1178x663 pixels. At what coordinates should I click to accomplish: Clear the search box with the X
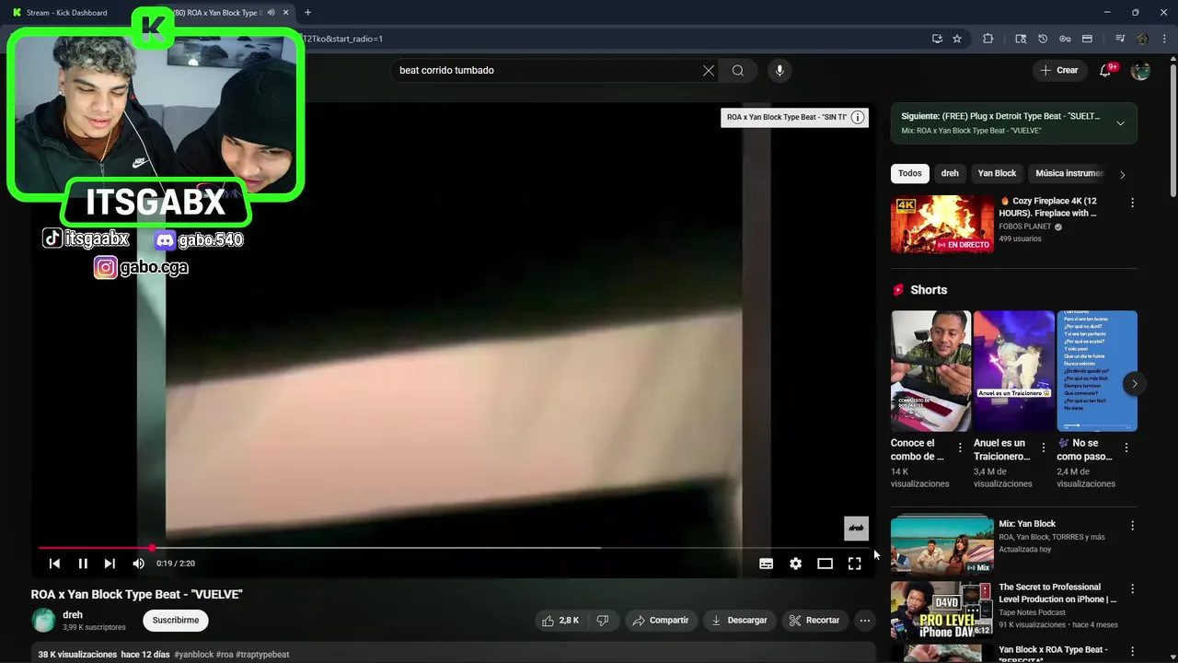point(709,71)
